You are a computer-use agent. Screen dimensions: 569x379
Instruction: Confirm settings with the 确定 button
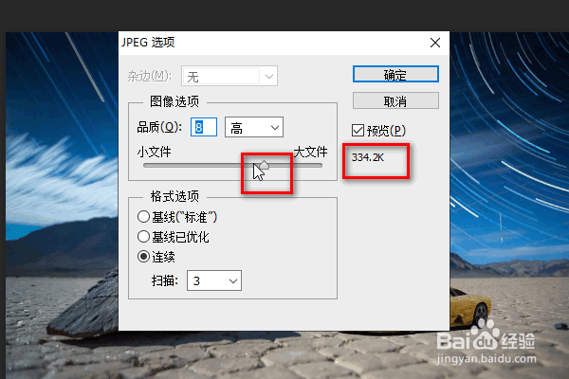click(395, 74)
